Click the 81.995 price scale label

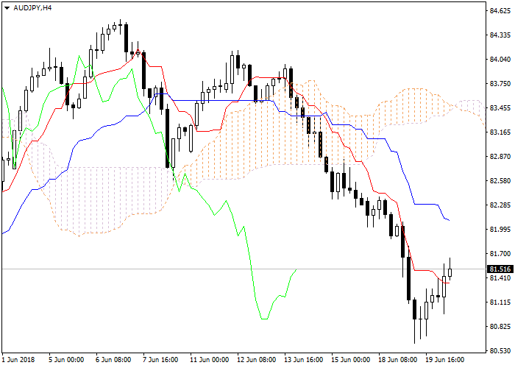point(500,230)
